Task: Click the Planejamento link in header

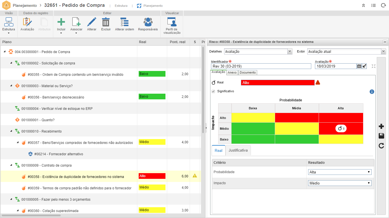Action: (x=153, y=6)
